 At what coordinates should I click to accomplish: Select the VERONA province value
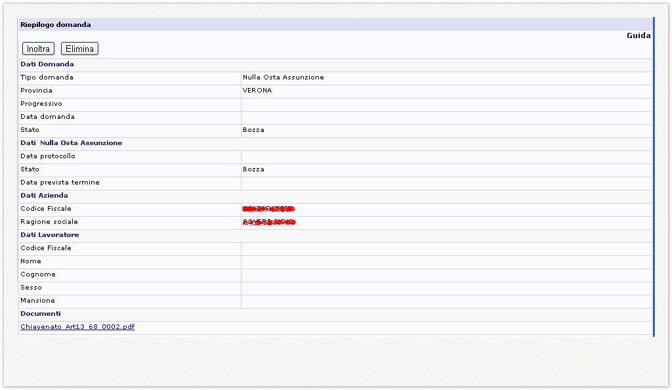(x=257, y=91)
